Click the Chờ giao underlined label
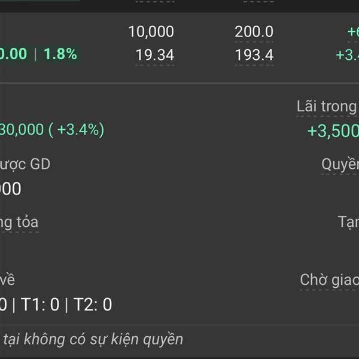The image size is (359, 359). [x=329, y=280]
